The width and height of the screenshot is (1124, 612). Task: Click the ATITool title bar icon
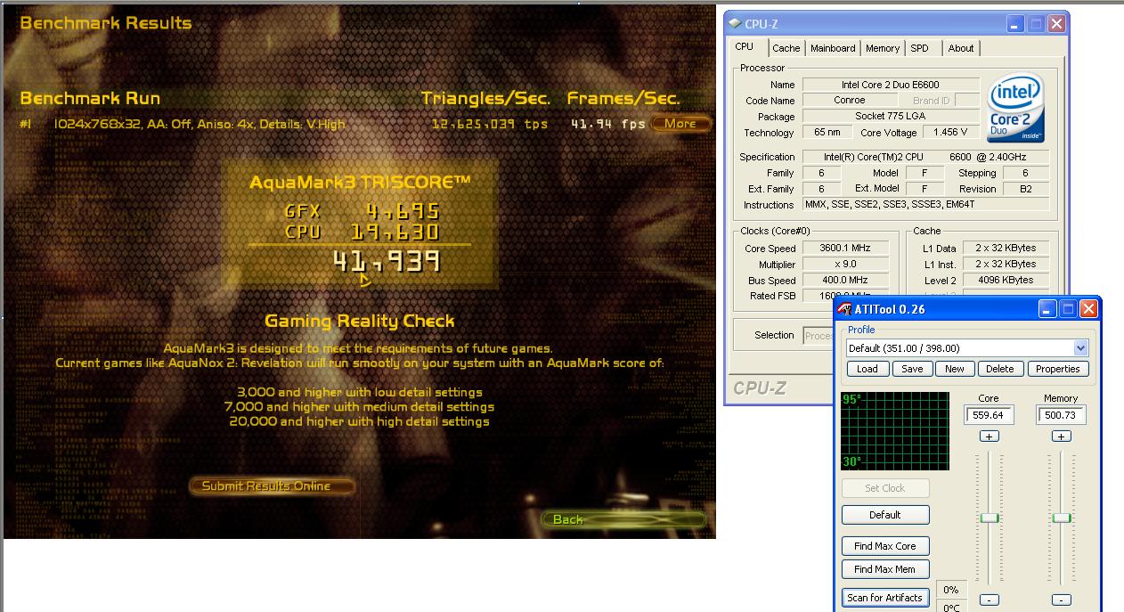(844, 309)
